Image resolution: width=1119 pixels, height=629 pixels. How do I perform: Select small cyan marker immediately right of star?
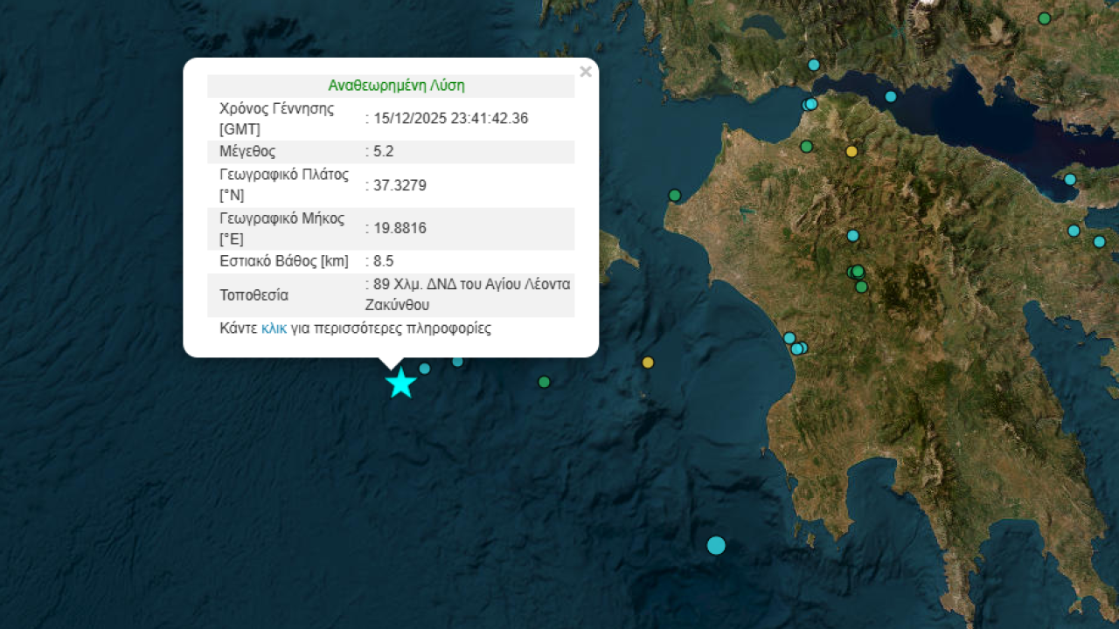425,369
